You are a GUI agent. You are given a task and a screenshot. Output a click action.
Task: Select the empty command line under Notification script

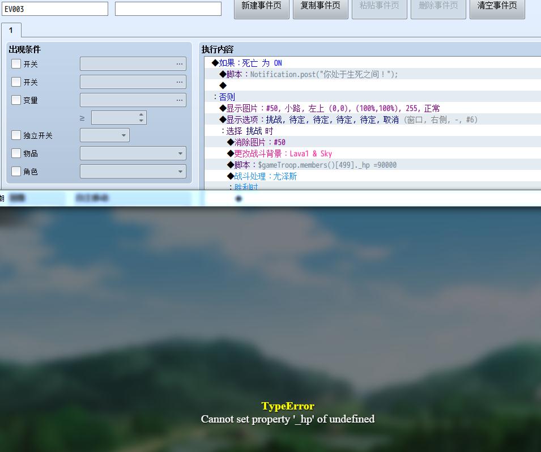[x=373, y=85]
